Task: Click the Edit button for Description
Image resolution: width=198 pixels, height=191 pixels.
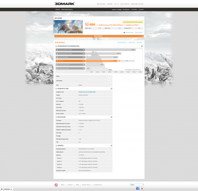Action: (x=109, y=81)
